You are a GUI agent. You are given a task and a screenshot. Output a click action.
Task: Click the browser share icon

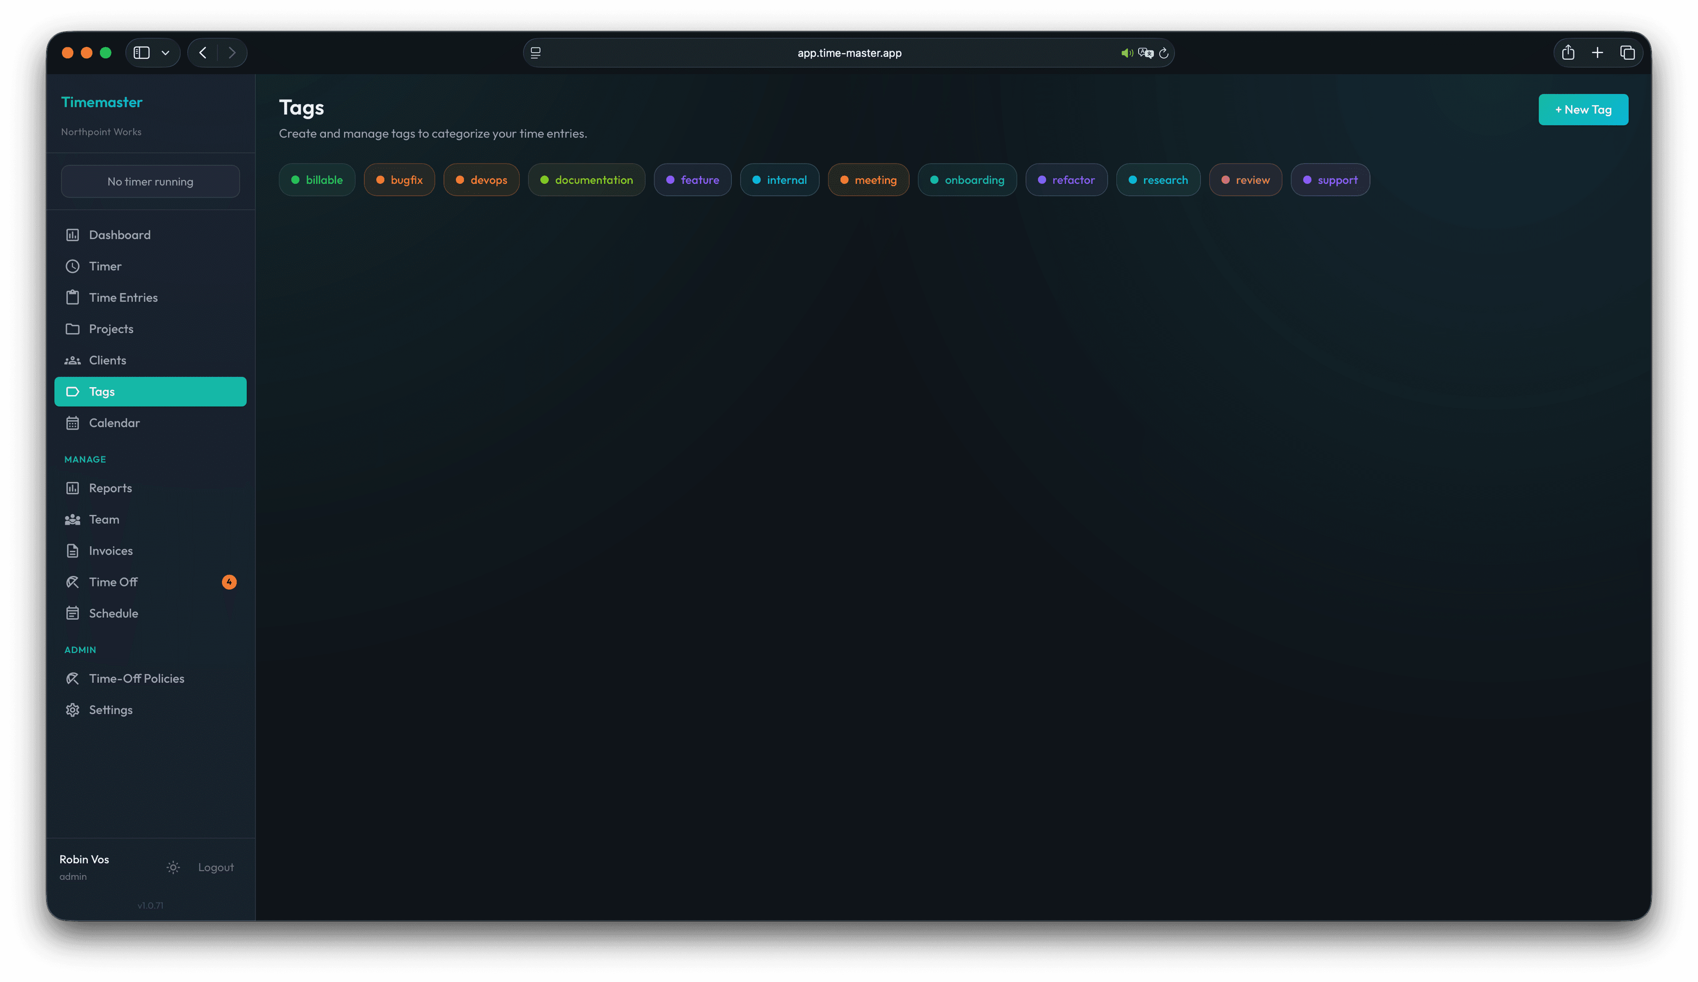(x=1568, y=53)
